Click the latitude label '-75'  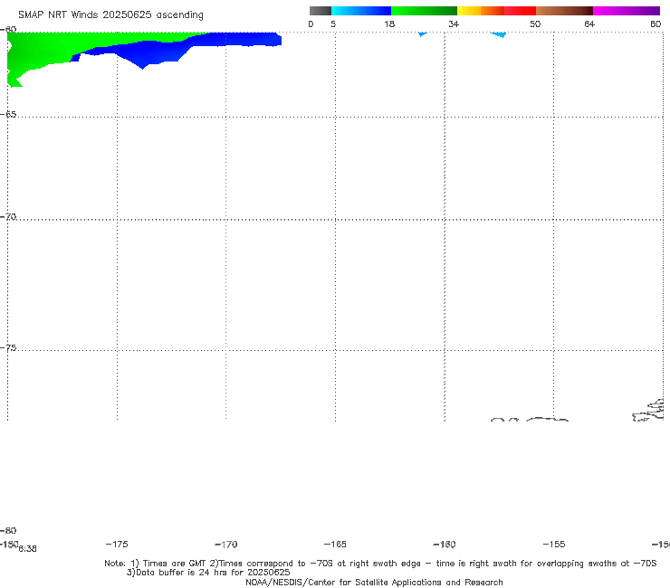tap(8, 348)
